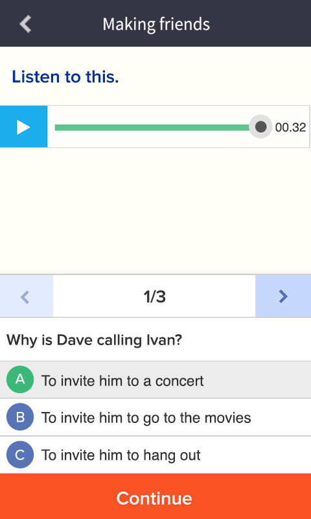Tap the orange Continue button
311x519 pixels.
pos(155,496)
